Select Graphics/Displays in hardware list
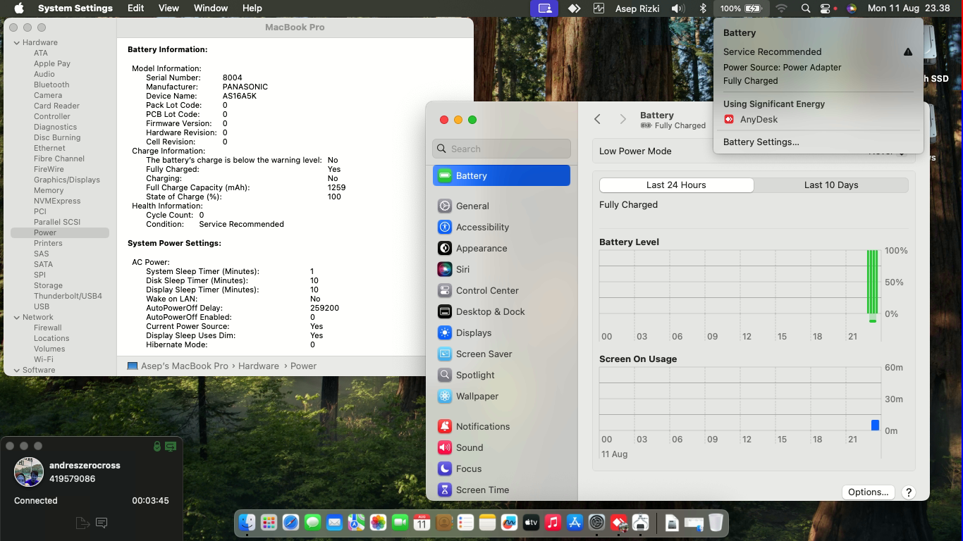This screenshot has height=541, width=963. click(66, 180)
